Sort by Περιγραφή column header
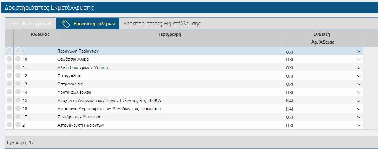 (x=169, y=38)
